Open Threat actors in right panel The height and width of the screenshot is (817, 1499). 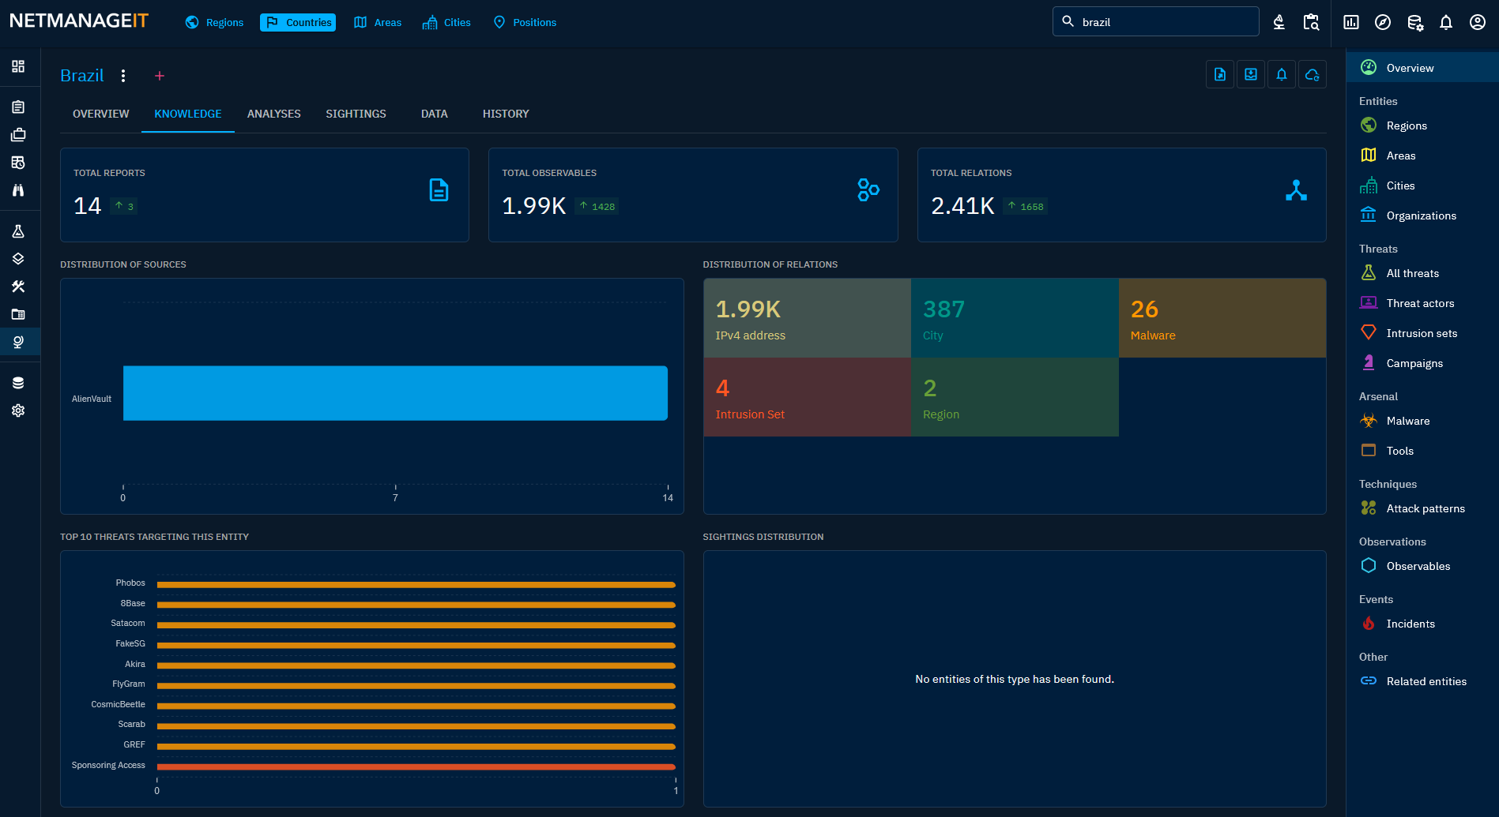[x=1419, y=303]
